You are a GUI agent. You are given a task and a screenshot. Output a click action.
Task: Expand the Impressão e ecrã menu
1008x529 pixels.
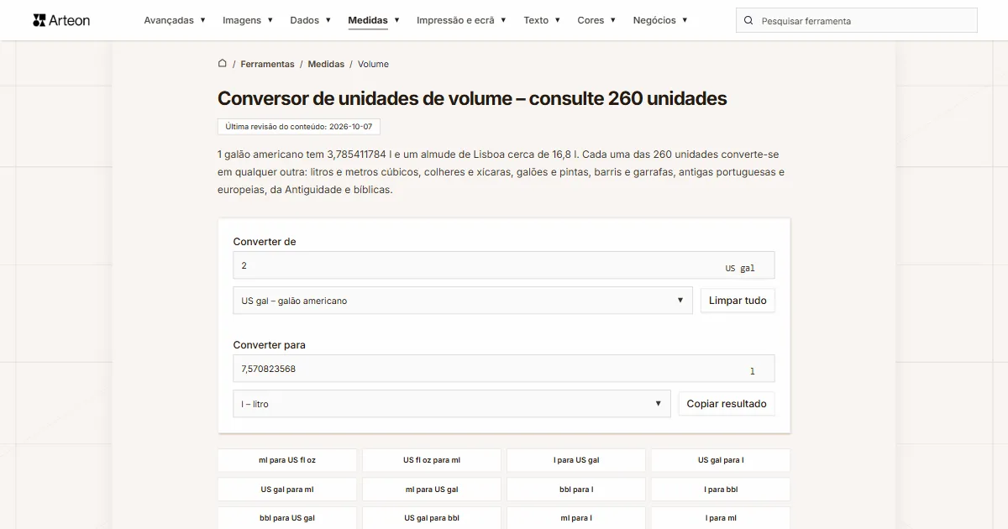461,20
